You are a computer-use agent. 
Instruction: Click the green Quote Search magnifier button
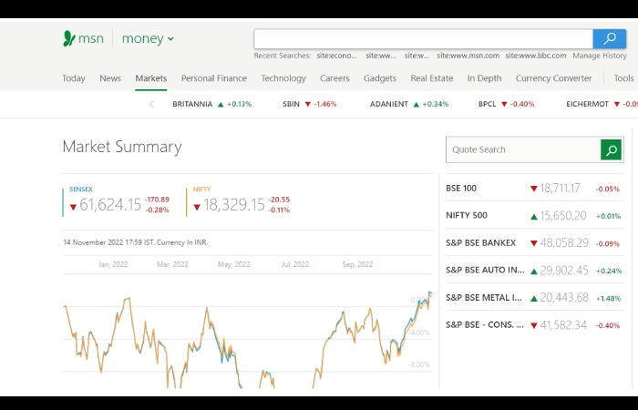[x=611, y=149]
